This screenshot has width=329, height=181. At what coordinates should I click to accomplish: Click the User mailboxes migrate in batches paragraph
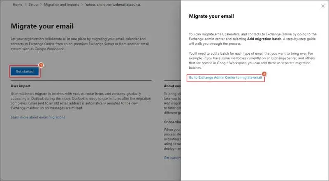click(x=81, y=101)
